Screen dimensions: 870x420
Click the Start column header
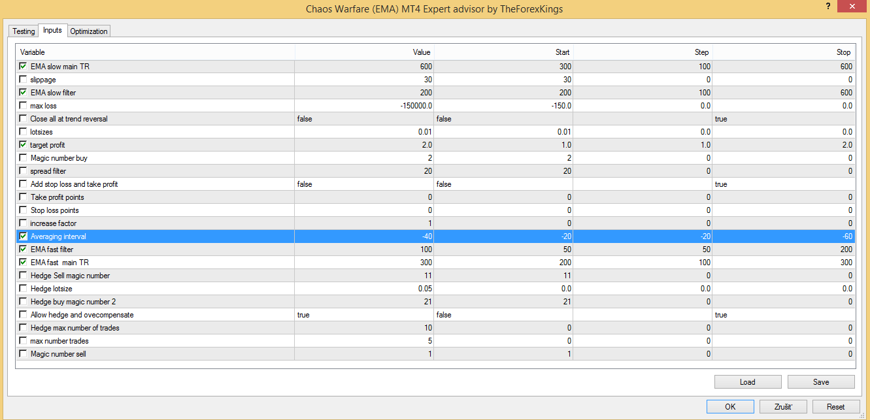point(503,52)
